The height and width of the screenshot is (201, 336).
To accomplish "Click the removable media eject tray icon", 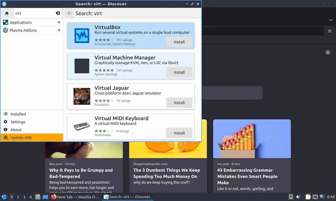I will click(291, 197).
